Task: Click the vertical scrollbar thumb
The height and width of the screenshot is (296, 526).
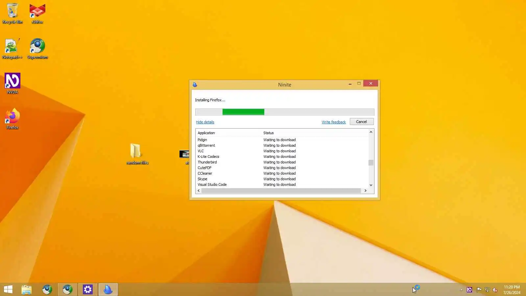Action: pos(371,163)
